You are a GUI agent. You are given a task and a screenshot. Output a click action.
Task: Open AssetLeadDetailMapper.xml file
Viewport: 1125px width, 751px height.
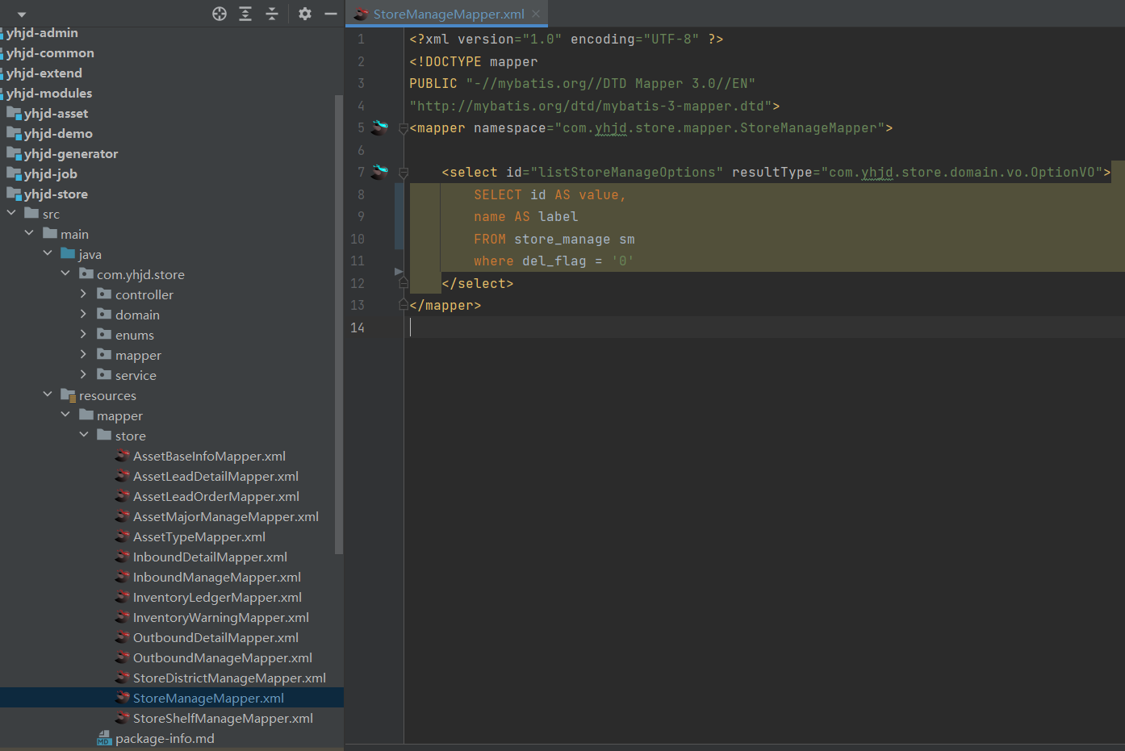(215, 476)
